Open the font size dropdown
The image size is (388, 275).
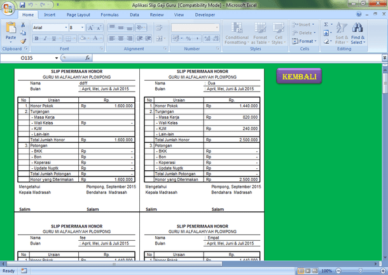click(83, 27)
